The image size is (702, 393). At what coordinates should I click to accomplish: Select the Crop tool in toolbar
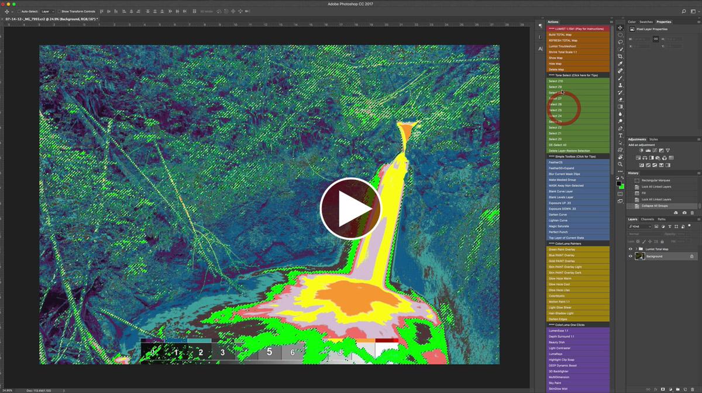[620, 57]
